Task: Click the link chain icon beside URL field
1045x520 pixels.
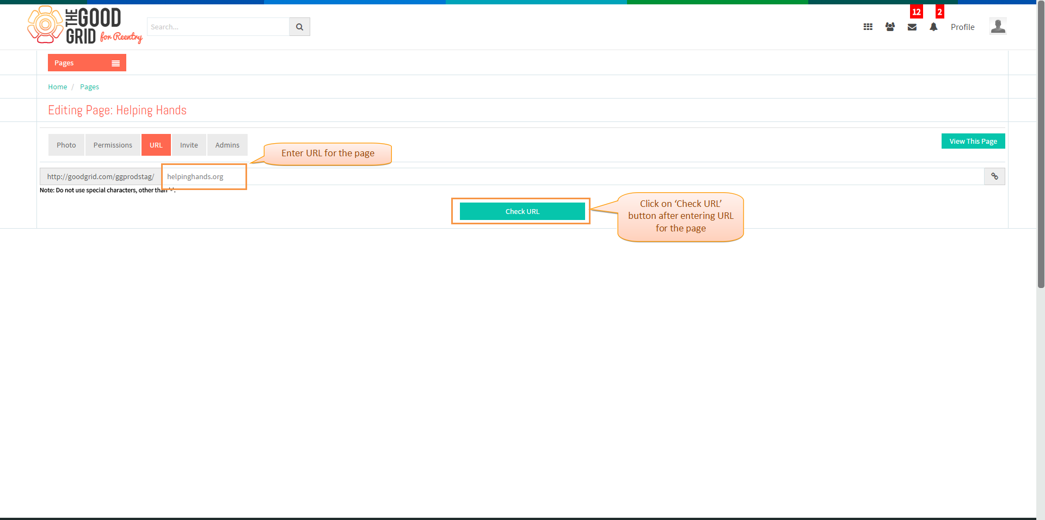Action: coord(994,176)
